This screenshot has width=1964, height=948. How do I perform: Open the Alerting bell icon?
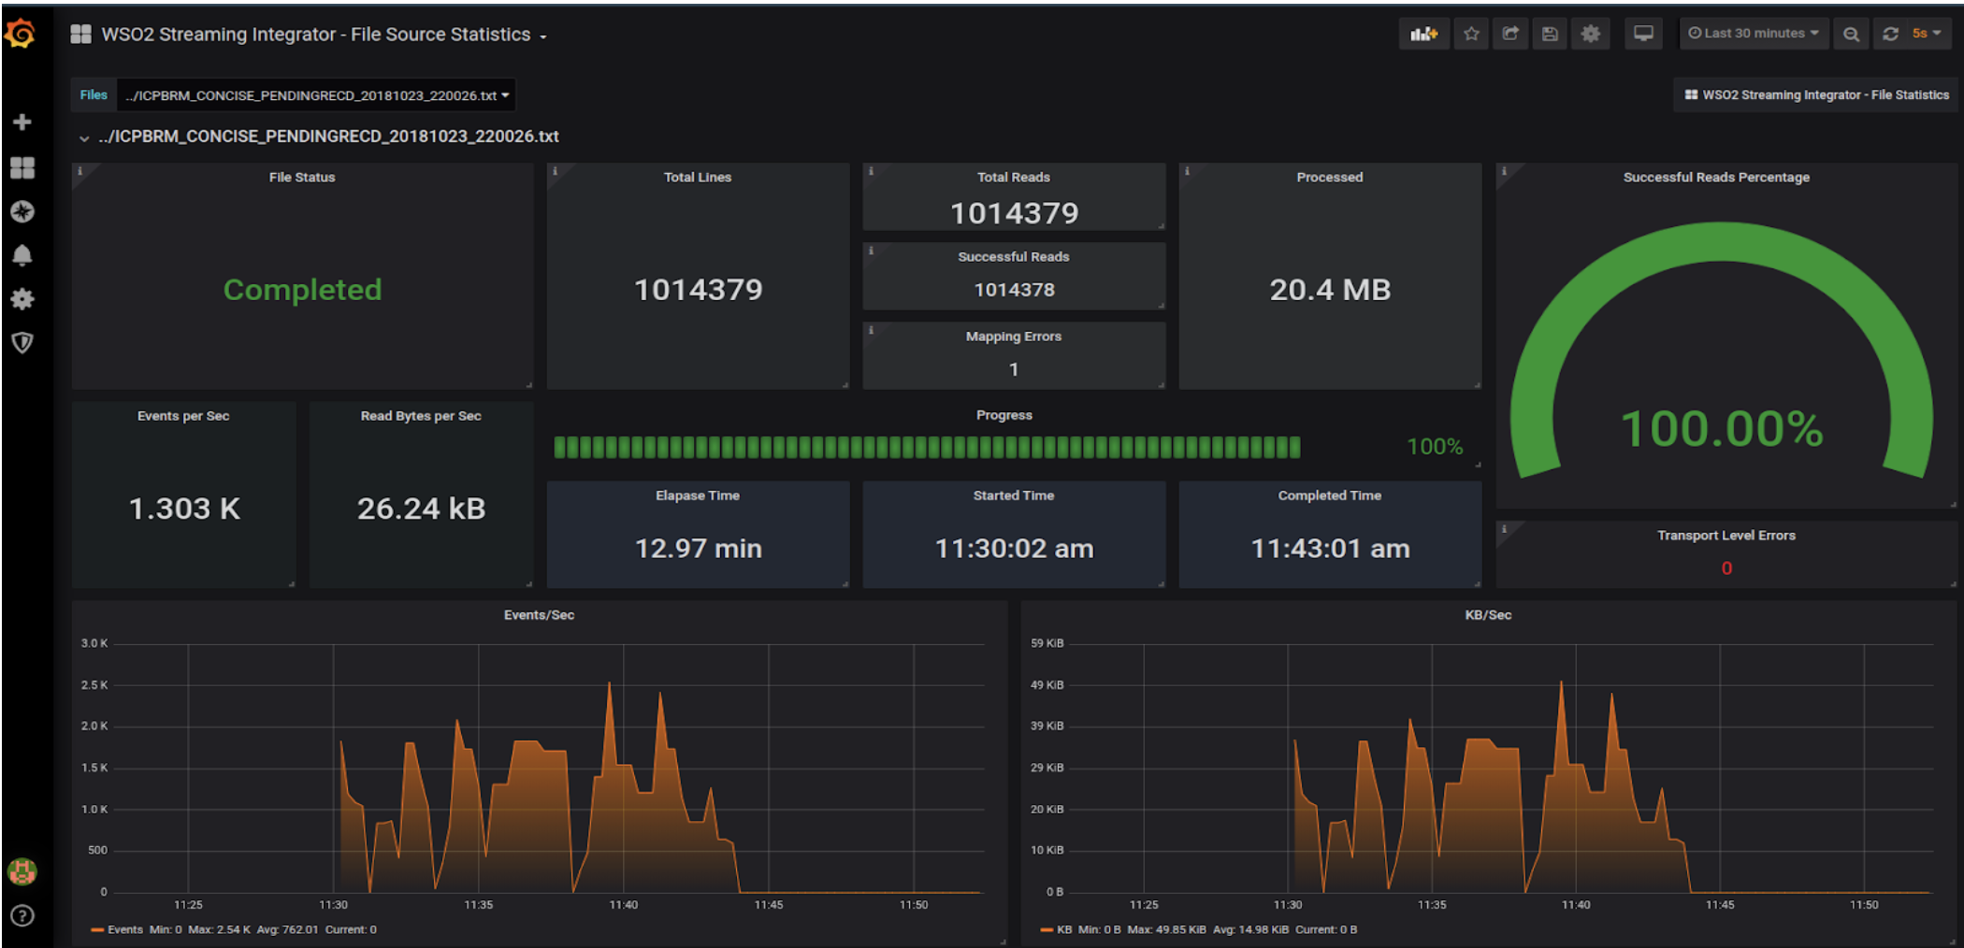click(22, 255)
